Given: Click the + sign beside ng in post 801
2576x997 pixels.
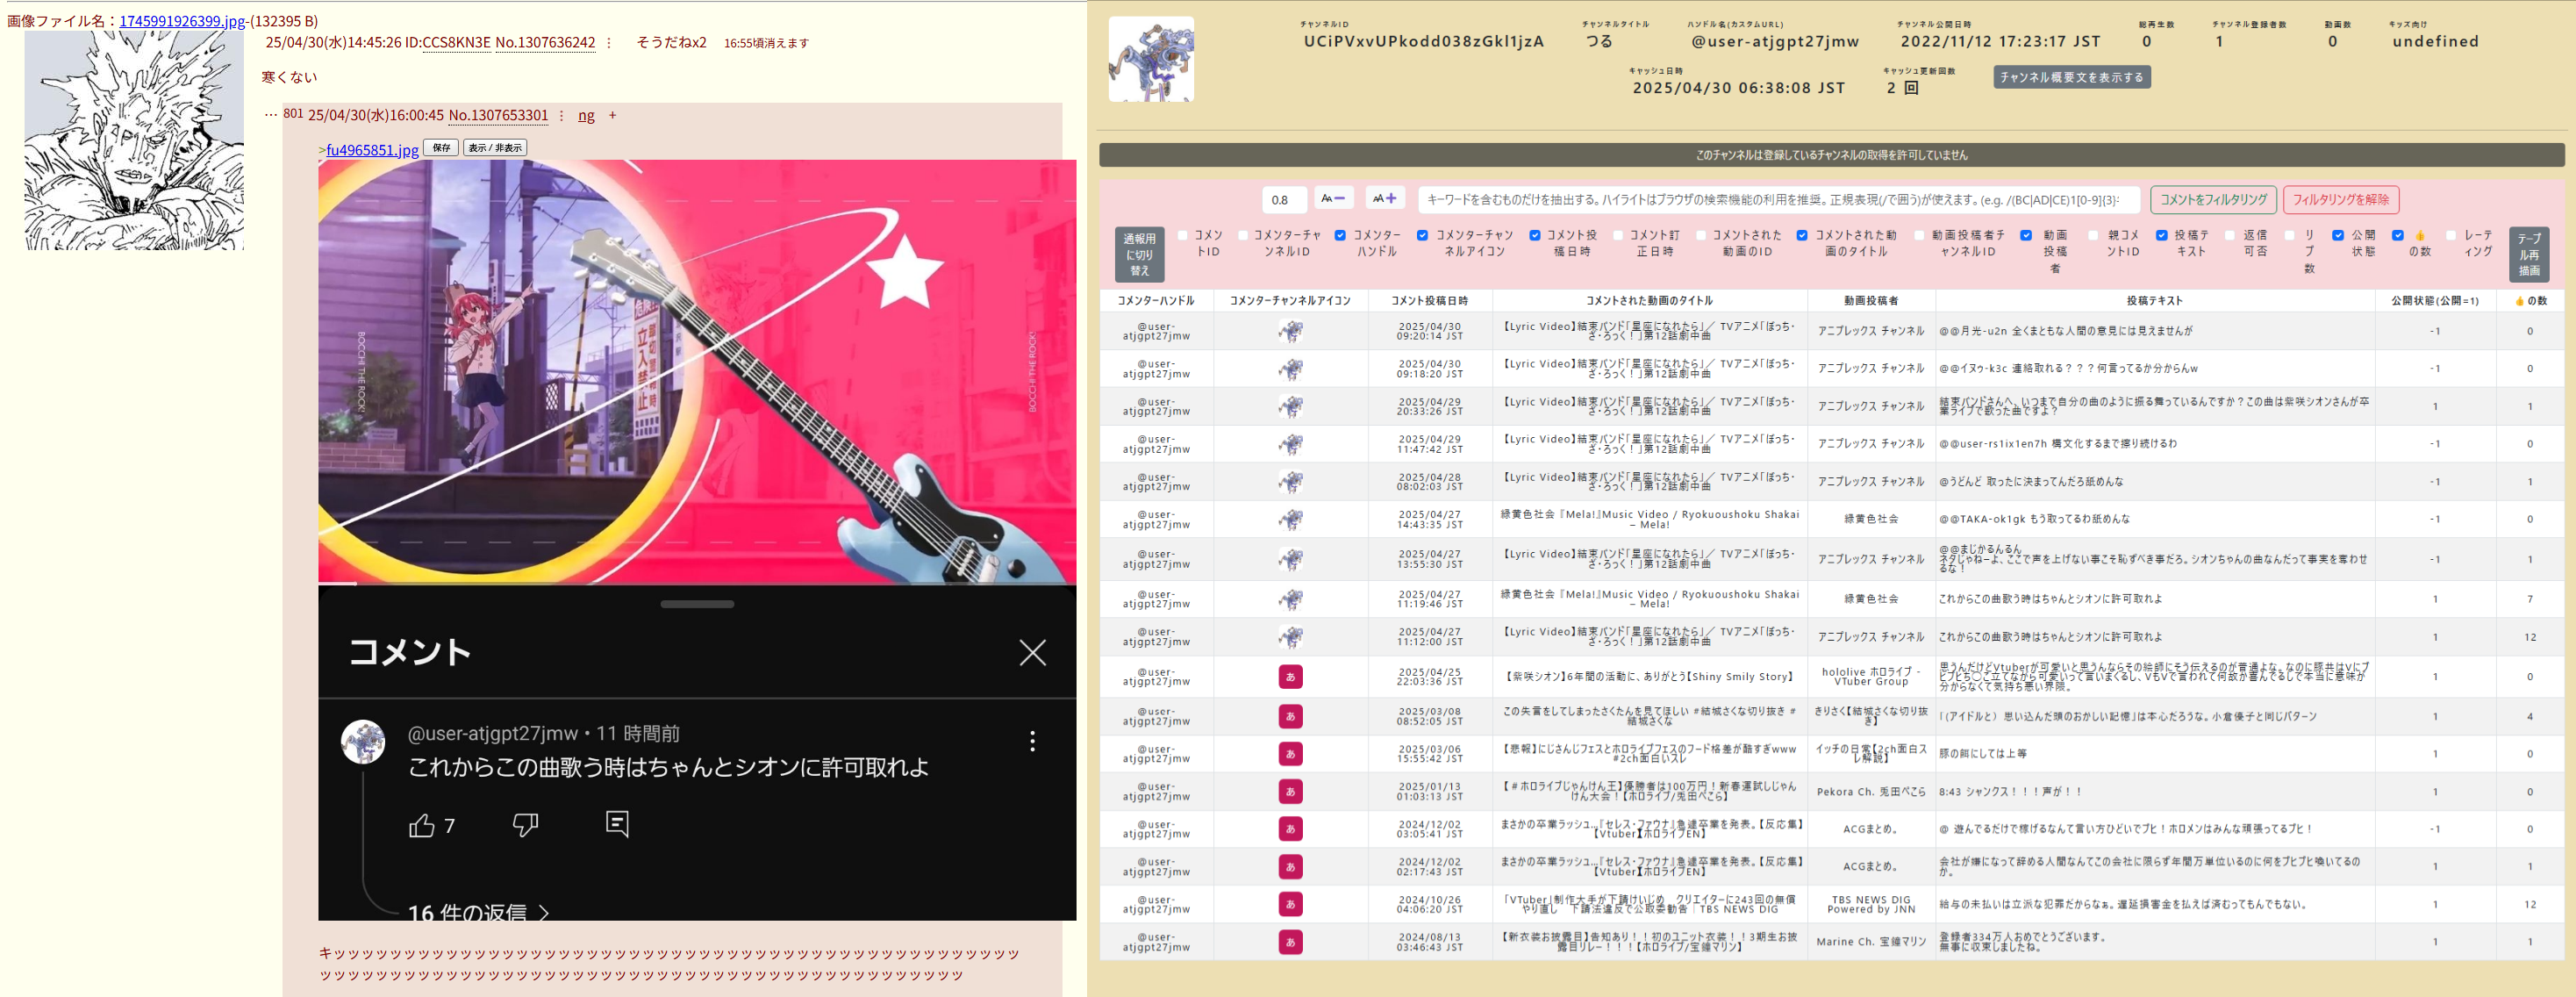Looking at the screenshot, I should click(x=613, y=116).
